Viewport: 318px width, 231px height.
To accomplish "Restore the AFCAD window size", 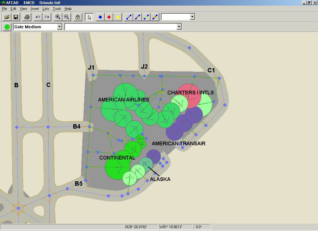I will [309, 2].
